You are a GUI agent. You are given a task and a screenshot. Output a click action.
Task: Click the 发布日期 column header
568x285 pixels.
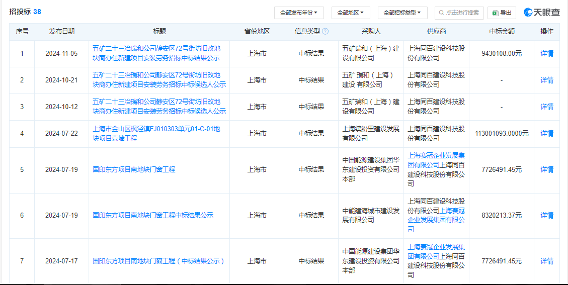coord(61,32)
